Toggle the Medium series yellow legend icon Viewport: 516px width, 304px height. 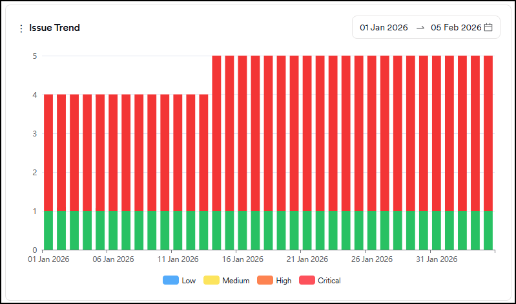coord(211,281)
